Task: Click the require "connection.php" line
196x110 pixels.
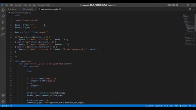Action: (27, 20)
